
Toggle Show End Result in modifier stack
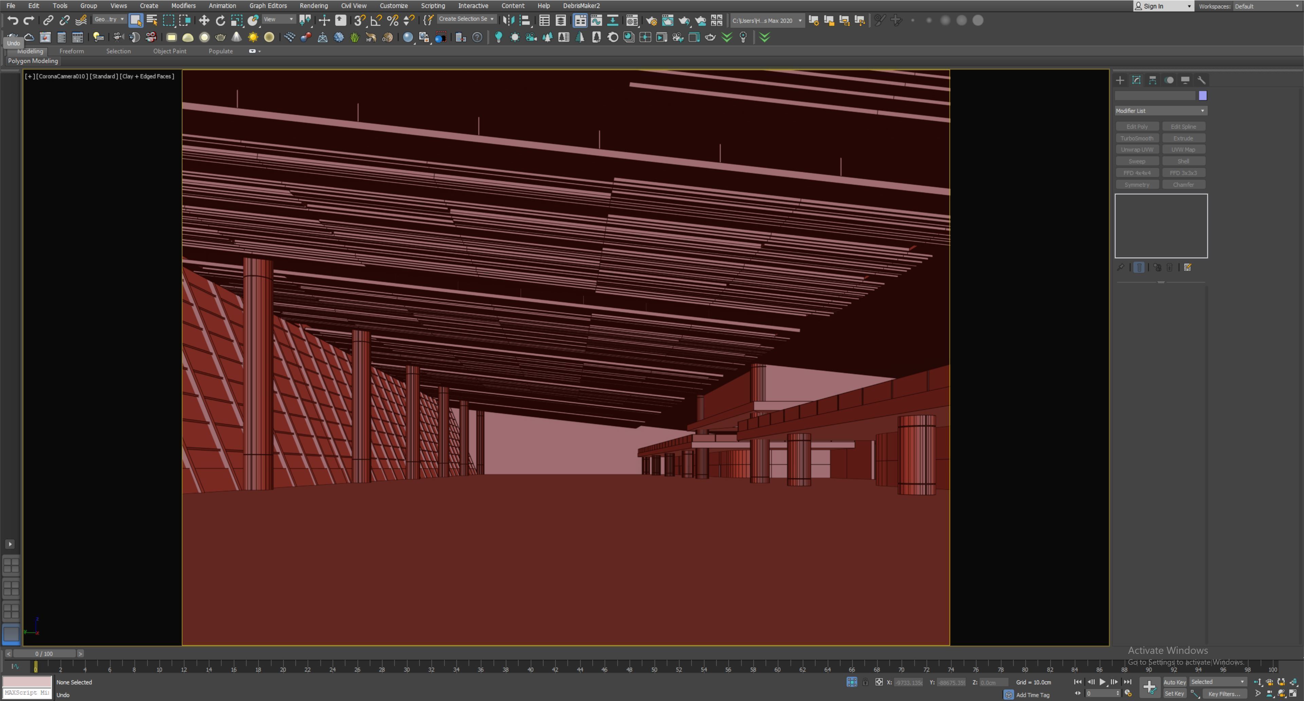coord(1139,268)
